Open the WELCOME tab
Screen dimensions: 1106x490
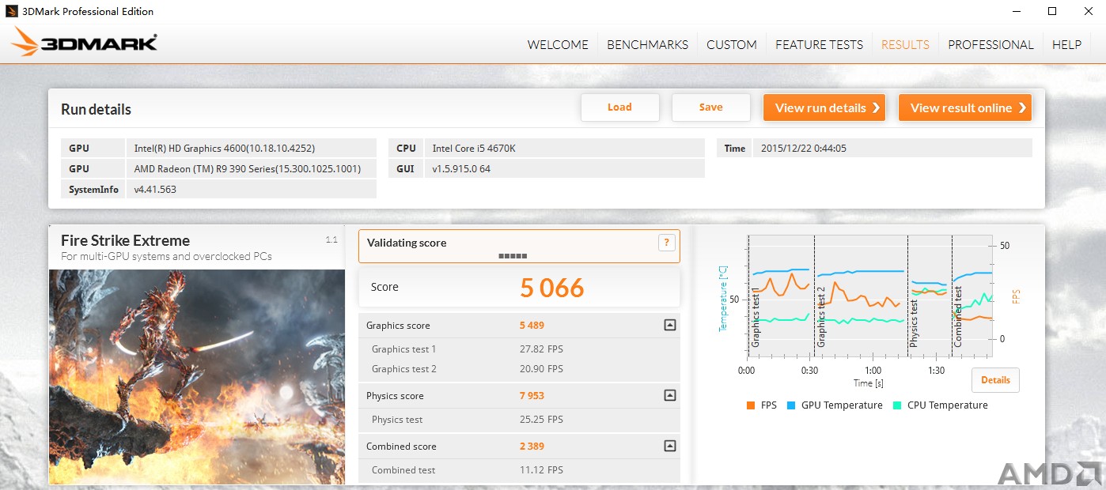tap(558, 44)
